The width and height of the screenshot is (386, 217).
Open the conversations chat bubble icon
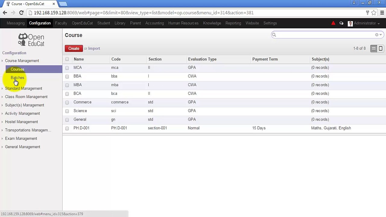click(x=341, y=23)
